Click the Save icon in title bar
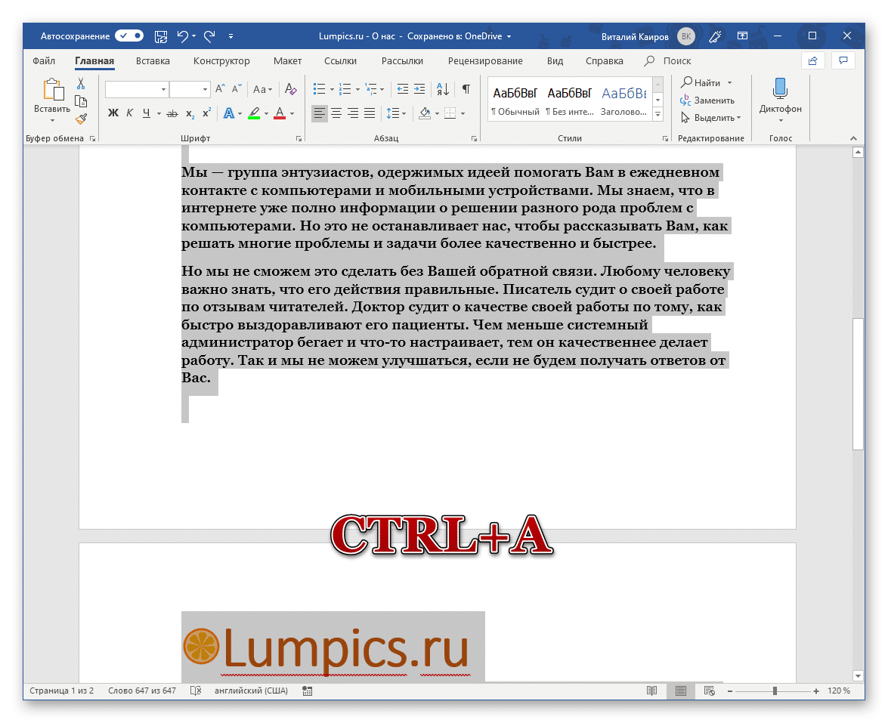 click(x=161, y=36)
